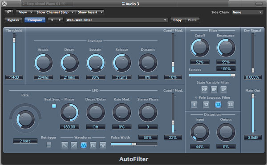Image resolution: width=267 pixels, height=165 pixels.
Task: Click the 50% pulse width field
Action: 148,137
